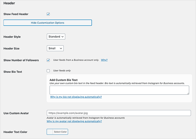Click the Show Bio Text label
Screen dimensions: 196x139
point(13,72)
